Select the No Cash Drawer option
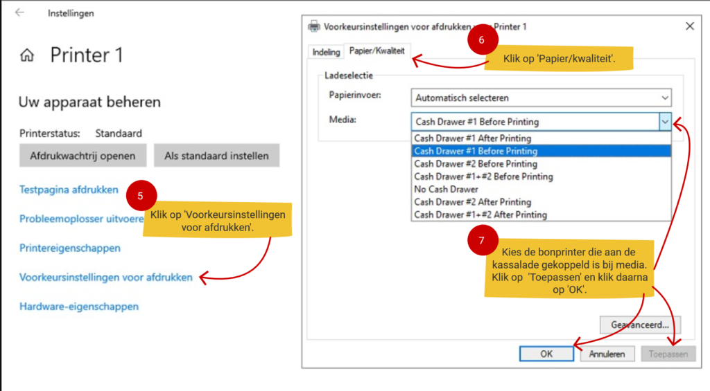 tap(446, 189)
